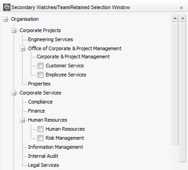The image size is (188, 170).
Task: Select the Internal Audit entry
Action: [43, 156]
